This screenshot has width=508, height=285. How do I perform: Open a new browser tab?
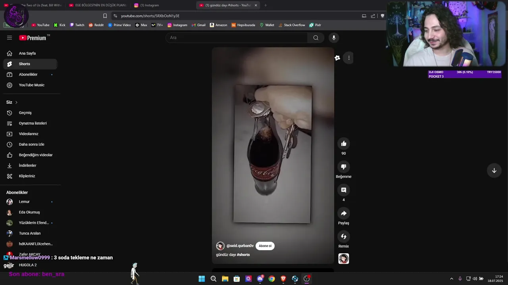[x=266, y=5]
